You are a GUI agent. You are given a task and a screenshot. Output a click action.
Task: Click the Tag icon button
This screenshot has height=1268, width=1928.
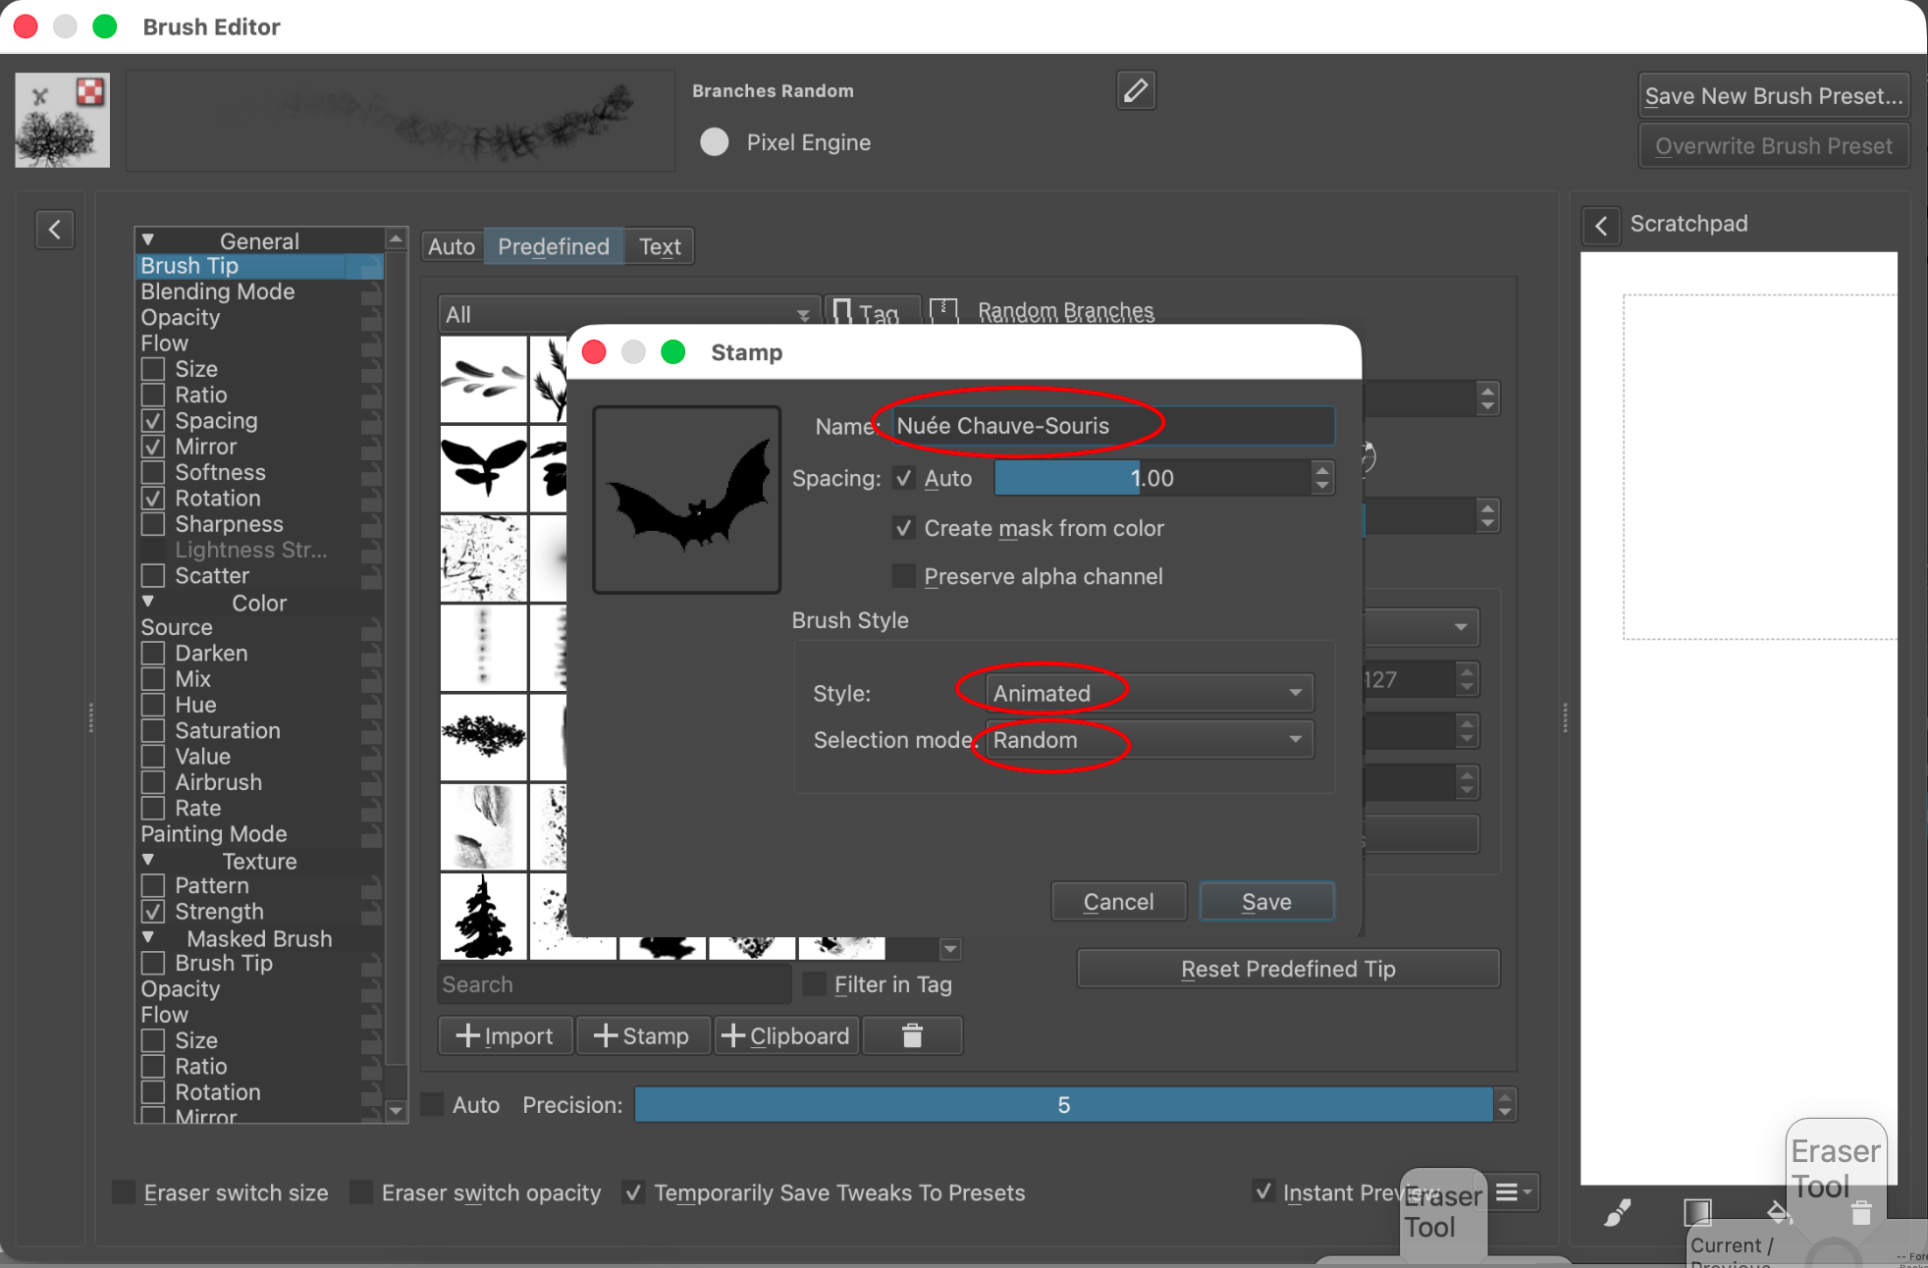[872, 313]
